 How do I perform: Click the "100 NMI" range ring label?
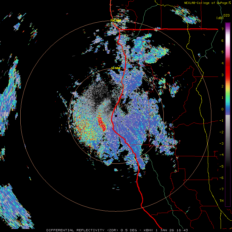[116, 20]
